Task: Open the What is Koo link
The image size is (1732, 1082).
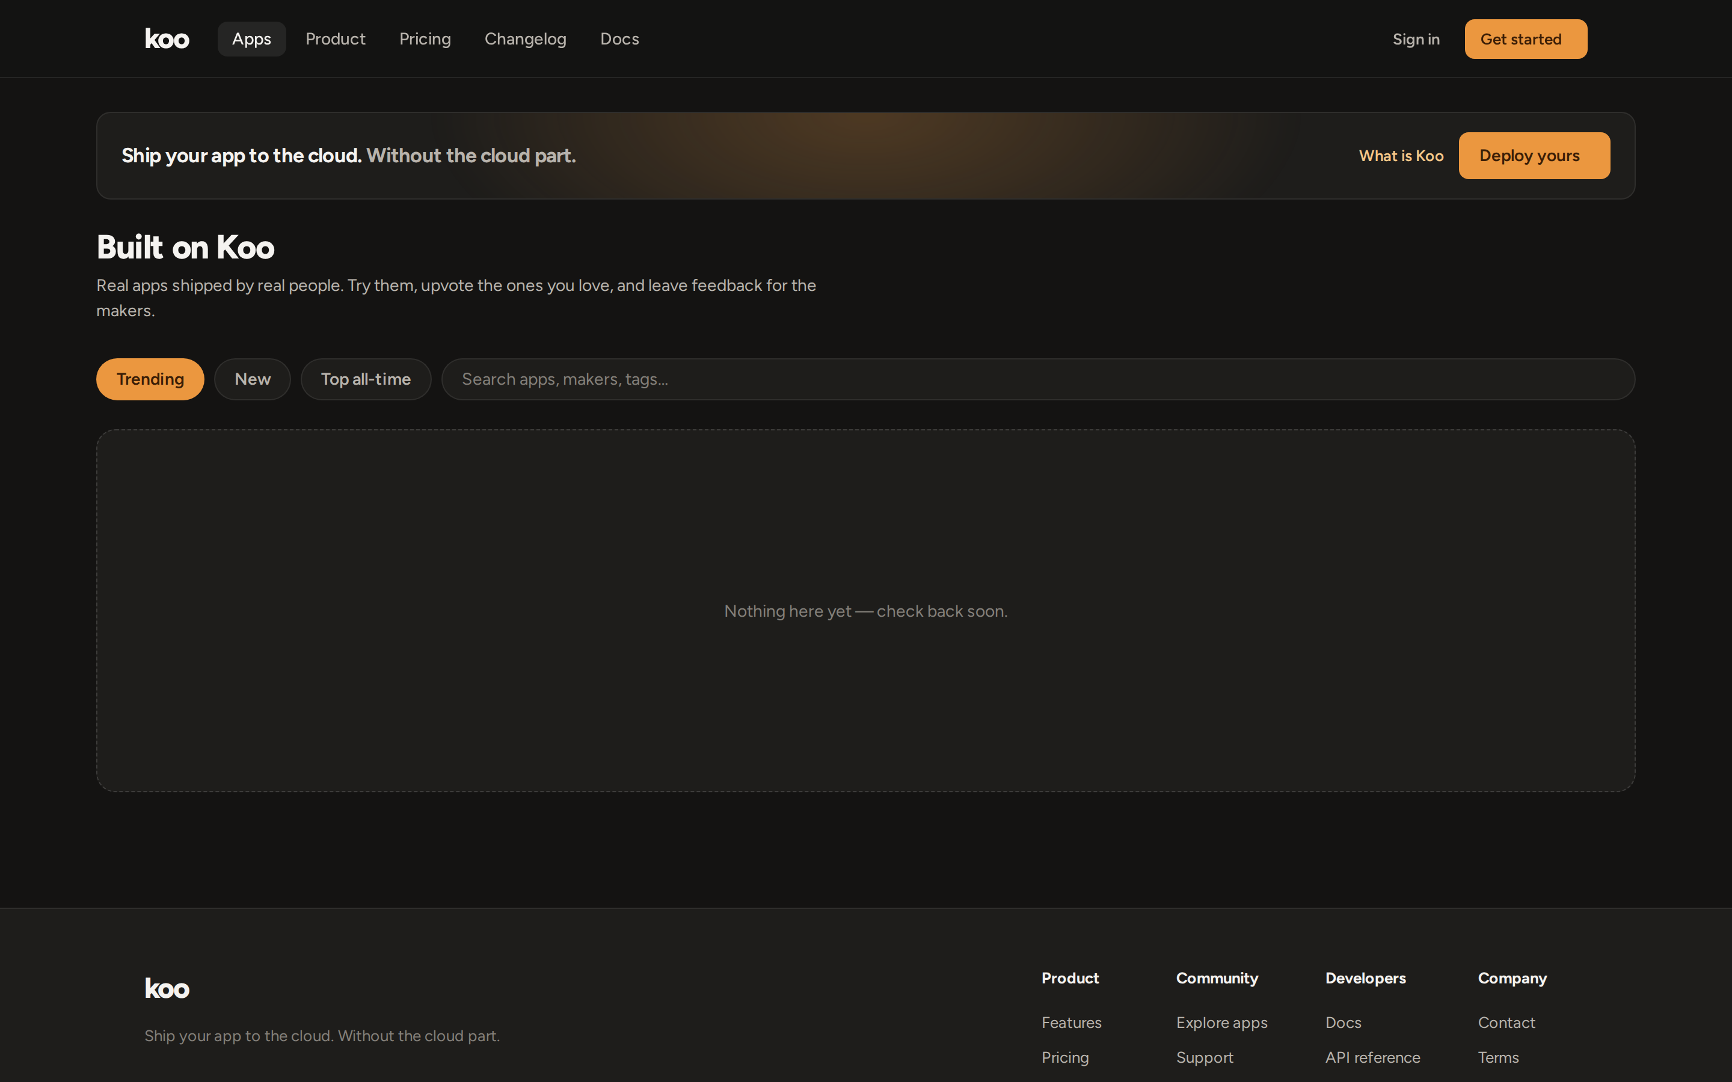Action: (x=1401, y=155)
